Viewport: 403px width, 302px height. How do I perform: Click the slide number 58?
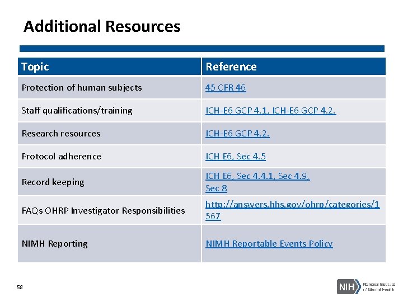[20, 287]
